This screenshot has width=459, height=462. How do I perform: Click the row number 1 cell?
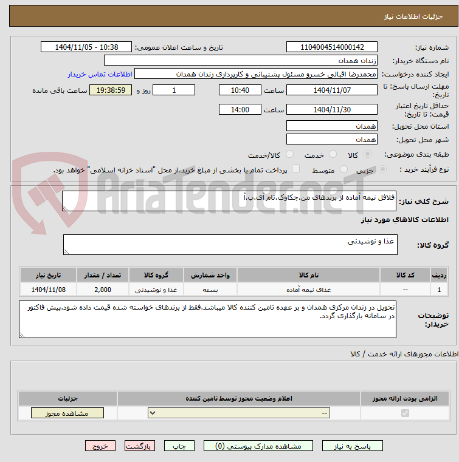(439, 290)
